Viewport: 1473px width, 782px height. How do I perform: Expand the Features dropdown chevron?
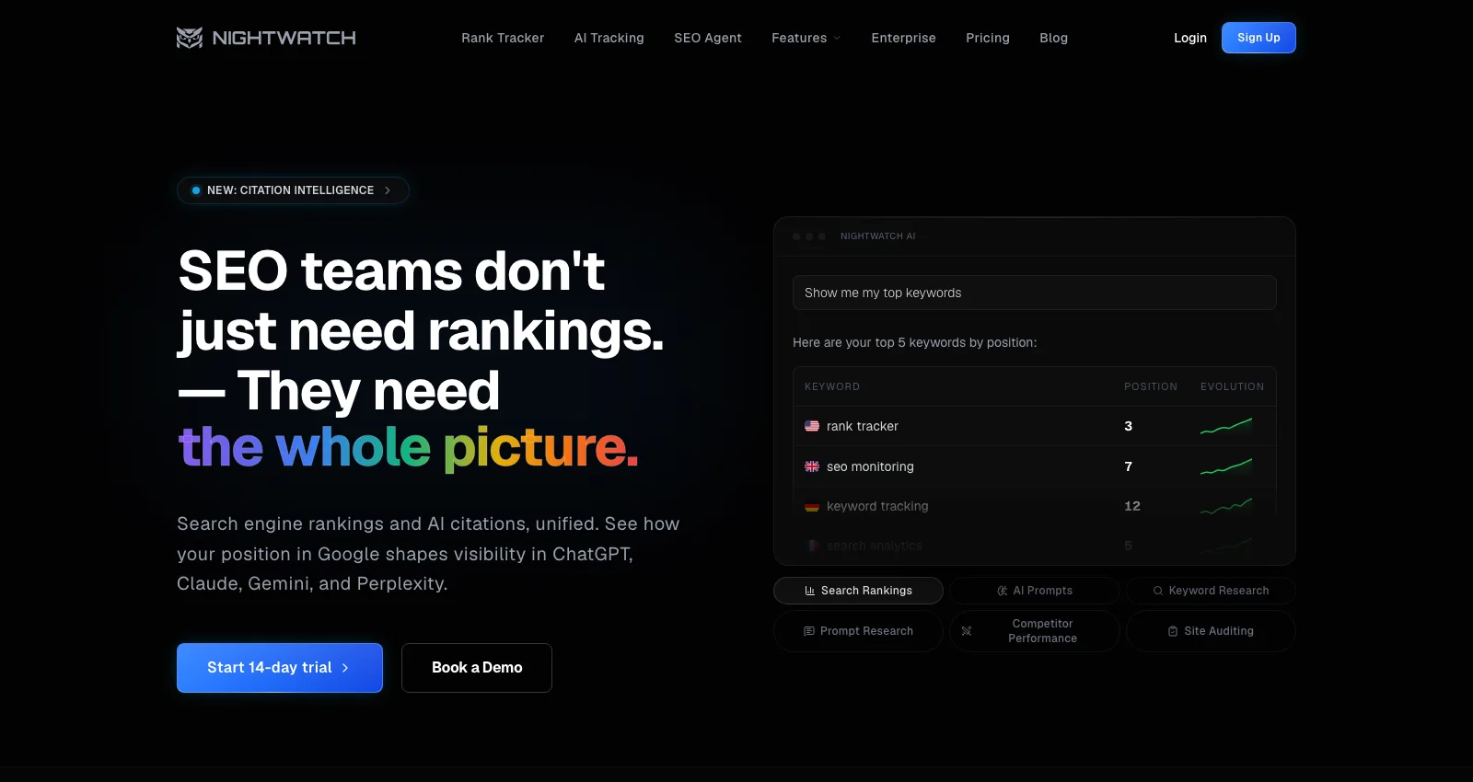tap(837, 38)
